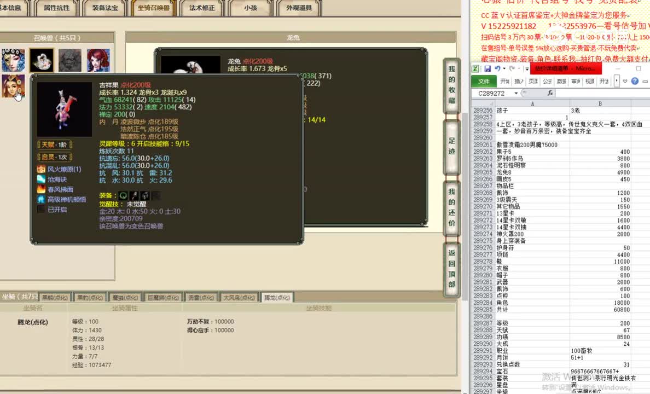Click the fx insert function icon
This screenshot has width=650, height=394.
(550, 93)
